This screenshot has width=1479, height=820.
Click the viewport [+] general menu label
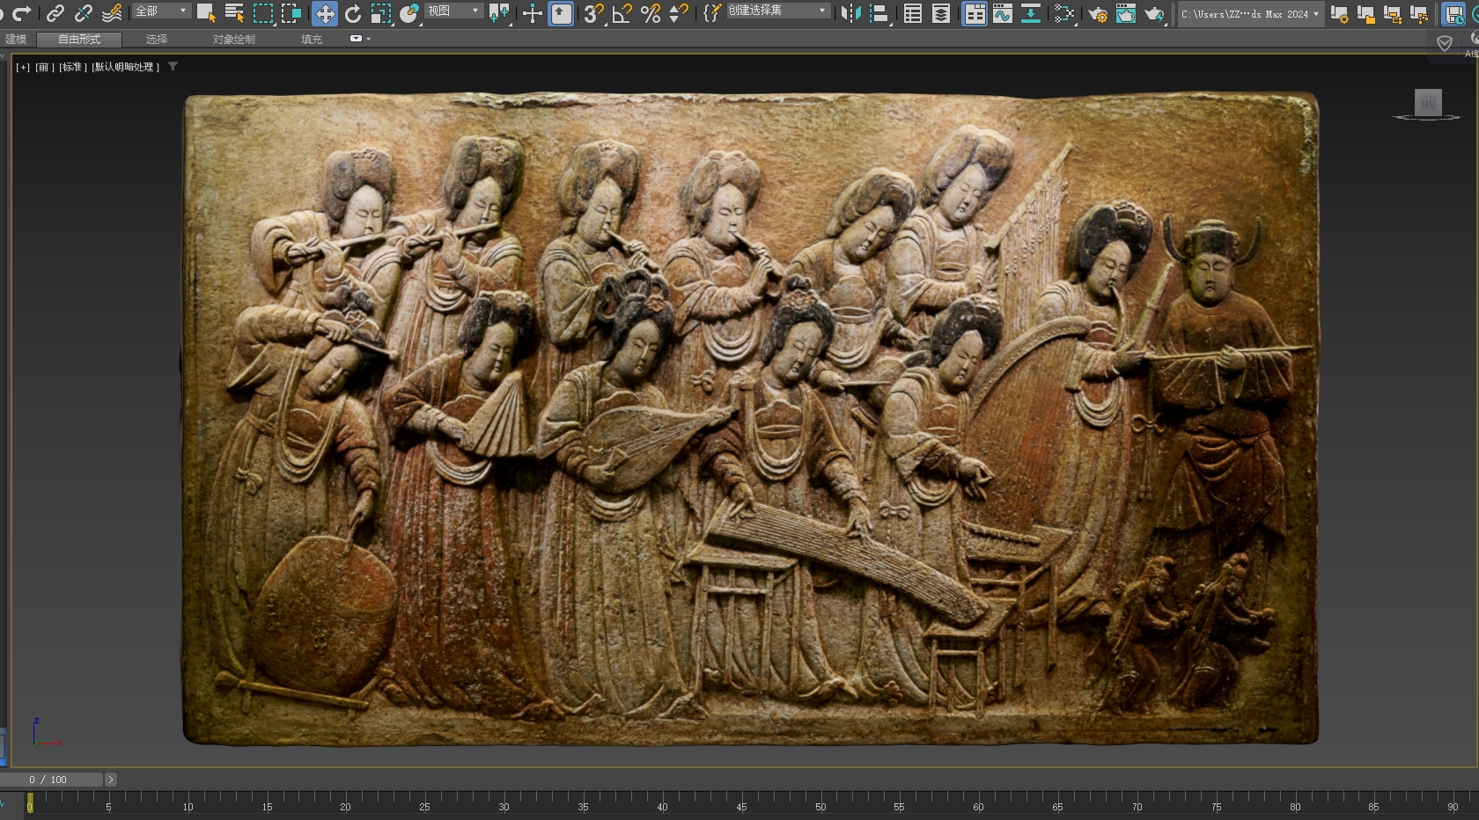(23, 67)
